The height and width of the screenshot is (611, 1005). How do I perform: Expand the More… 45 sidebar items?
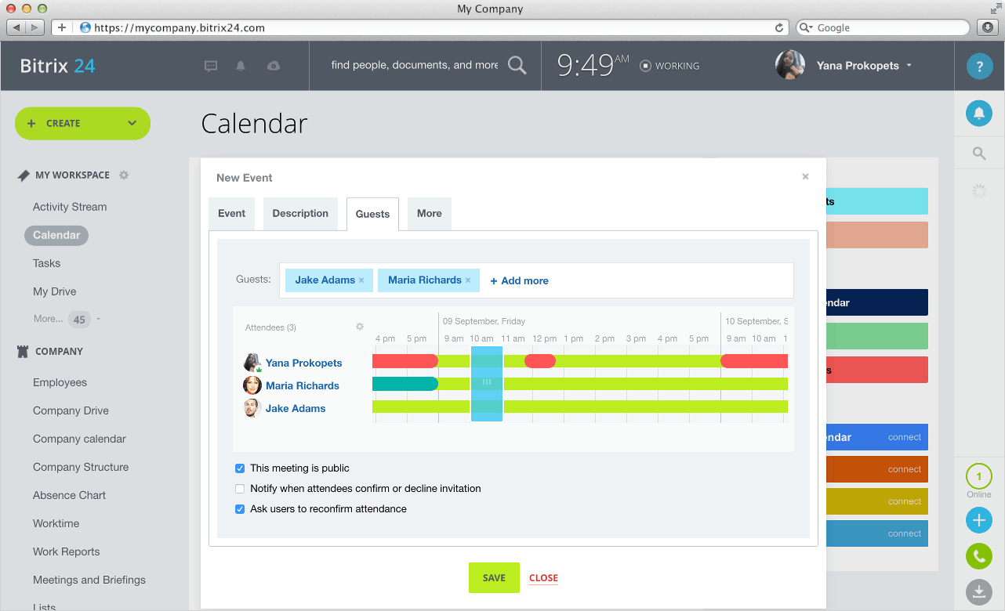coord(67,319)
